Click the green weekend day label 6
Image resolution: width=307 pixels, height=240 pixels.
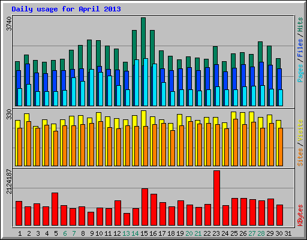point(65,233)
